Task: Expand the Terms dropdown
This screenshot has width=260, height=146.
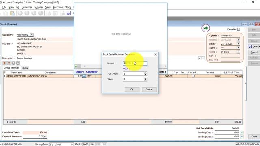Action: (238, 52)
